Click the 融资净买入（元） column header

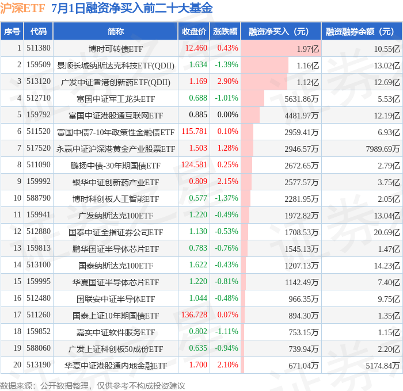(x=281, y=31)
